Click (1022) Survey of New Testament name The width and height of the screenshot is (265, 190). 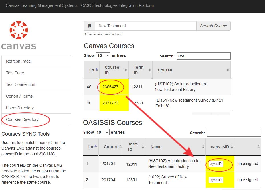pyautogui.click(x=168, y=180)
